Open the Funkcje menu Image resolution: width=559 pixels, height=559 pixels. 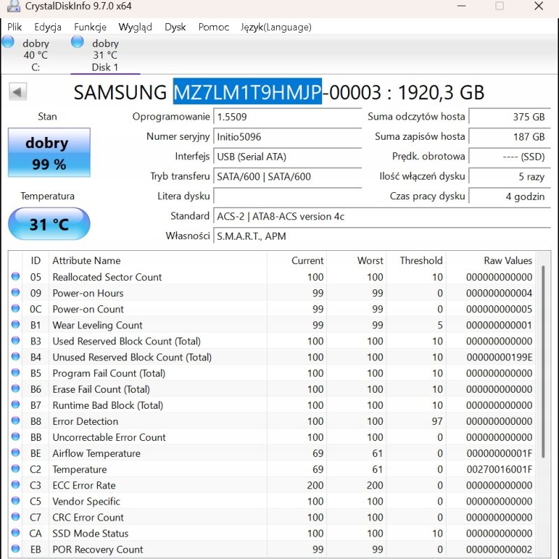tap(89, 27)
